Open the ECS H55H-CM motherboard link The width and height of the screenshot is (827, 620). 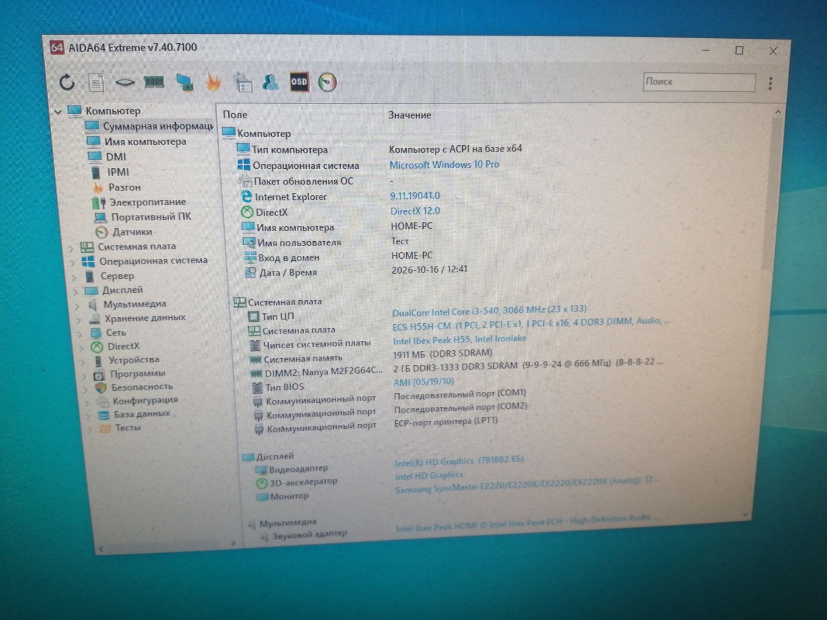point(531,323)
